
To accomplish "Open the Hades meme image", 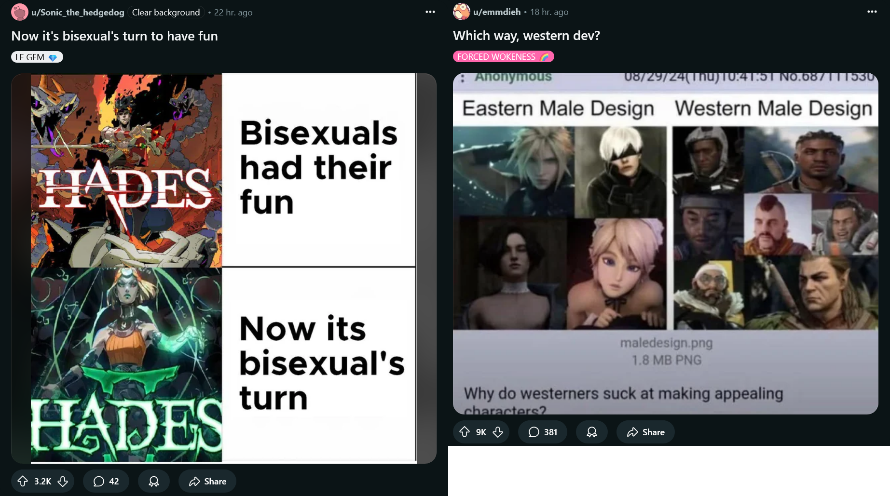I will coord(224,268).
